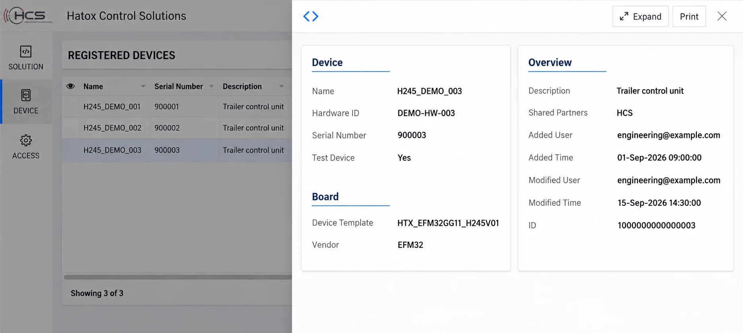Click the HCS logo icon
Screen dimensions: 743x333
(28, 15)
